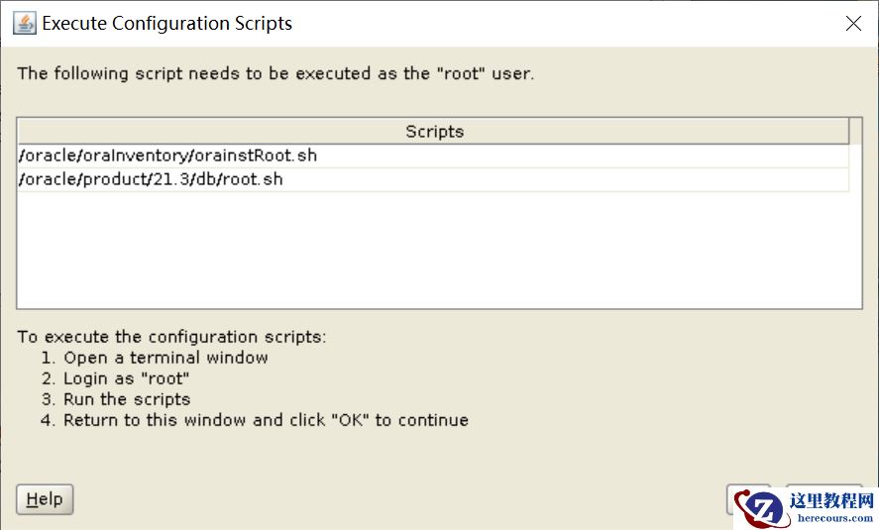The width and height of the screenshot is (879, 530).
Task: Click the "Return to this window" step text
Action: tap(266, 420)
